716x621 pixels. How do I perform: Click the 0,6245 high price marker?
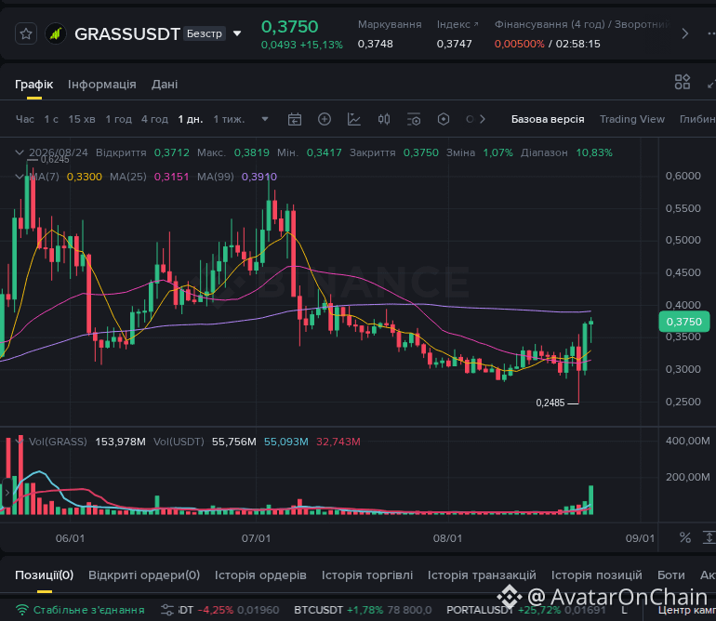tap(55, 159)
